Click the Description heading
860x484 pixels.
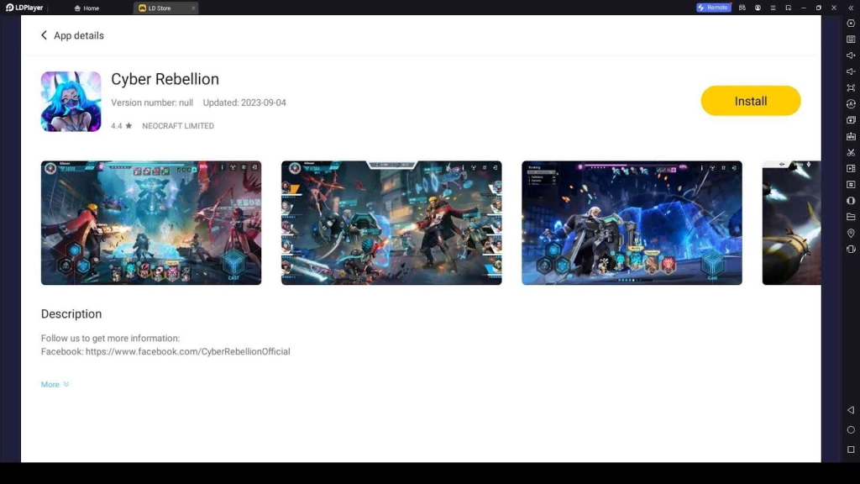coord(71,314)
